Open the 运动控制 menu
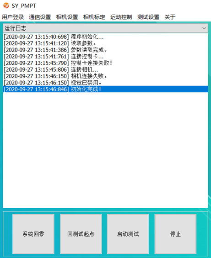 121,17
